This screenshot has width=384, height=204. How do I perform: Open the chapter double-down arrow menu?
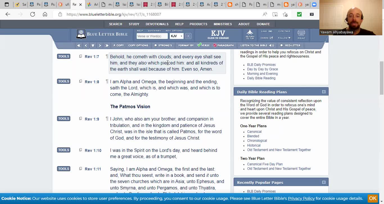93,45
